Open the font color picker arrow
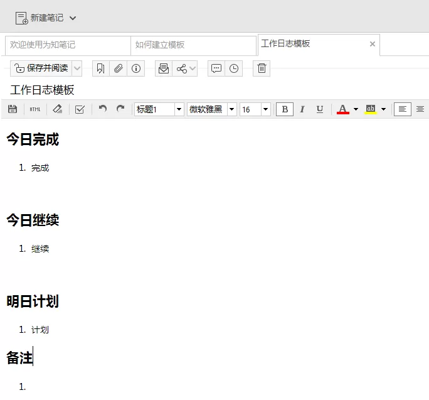The height and width of the screenshot is (400, 429). (x=356, y=109)
